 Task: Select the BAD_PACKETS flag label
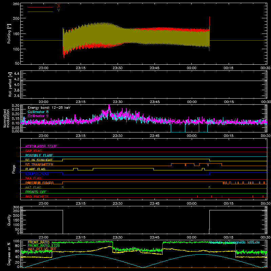pyautogui.click(x=37, y=196)
